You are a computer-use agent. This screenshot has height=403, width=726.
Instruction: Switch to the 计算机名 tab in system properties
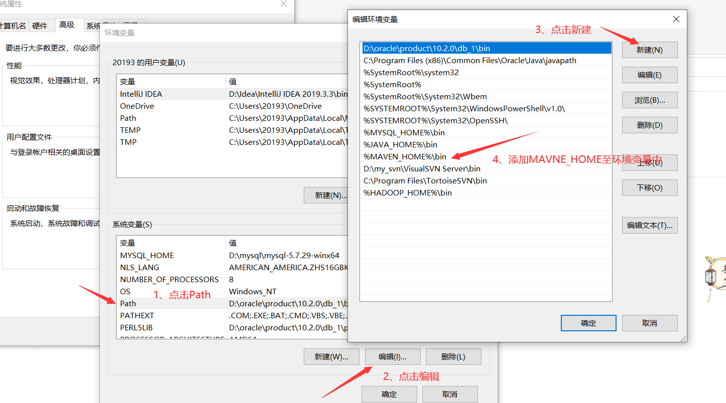[13, 26]
